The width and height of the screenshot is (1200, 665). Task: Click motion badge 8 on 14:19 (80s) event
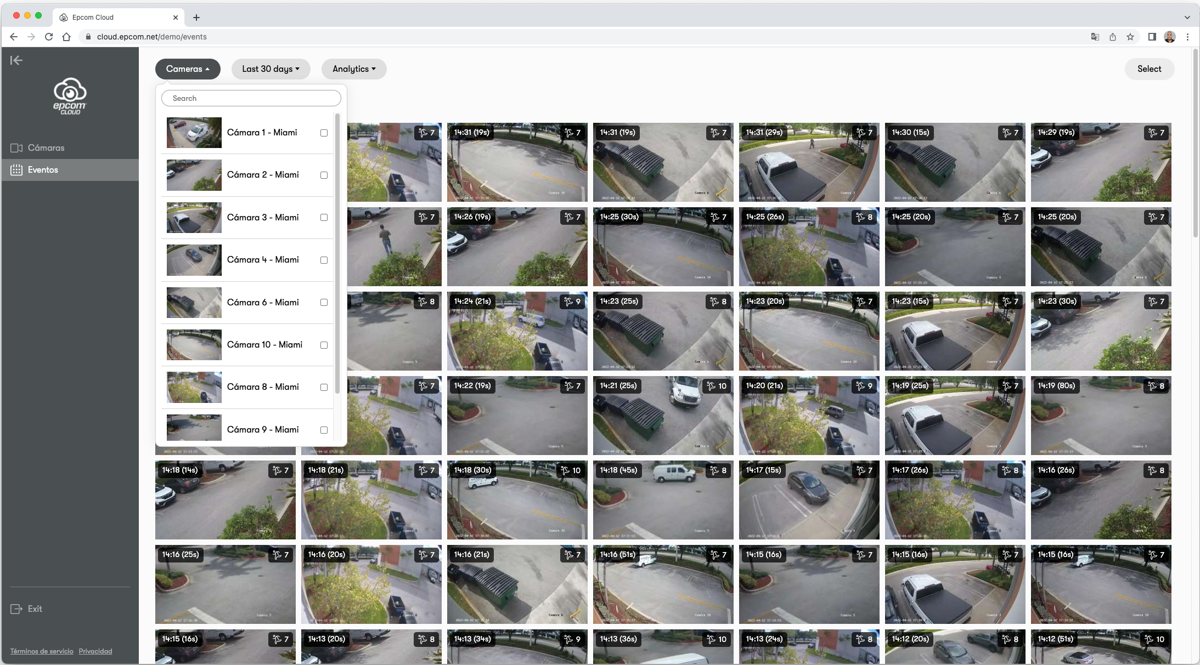click(1157, 386)
